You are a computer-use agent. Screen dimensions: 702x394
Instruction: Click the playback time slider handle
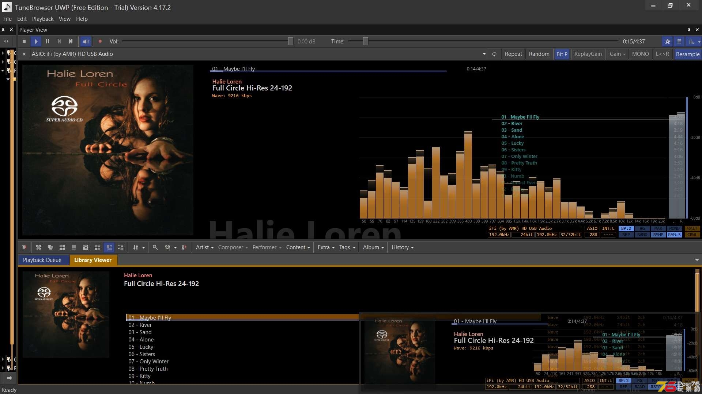tap(365, 41)
